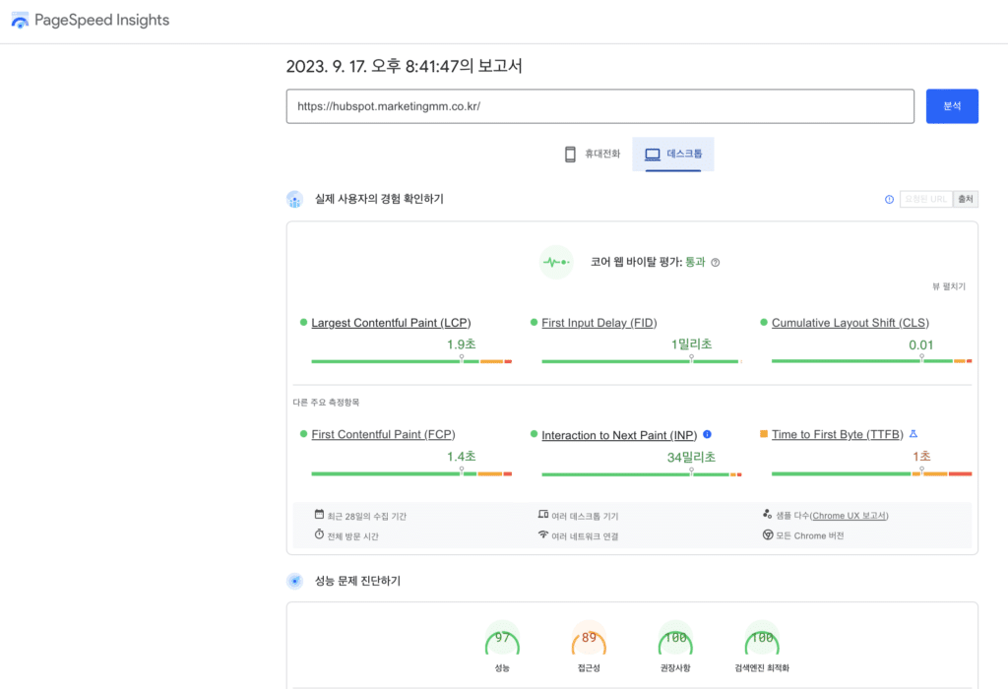
Task: Open Interaction to Next Paint (INP) link
Action: (619, 435)
